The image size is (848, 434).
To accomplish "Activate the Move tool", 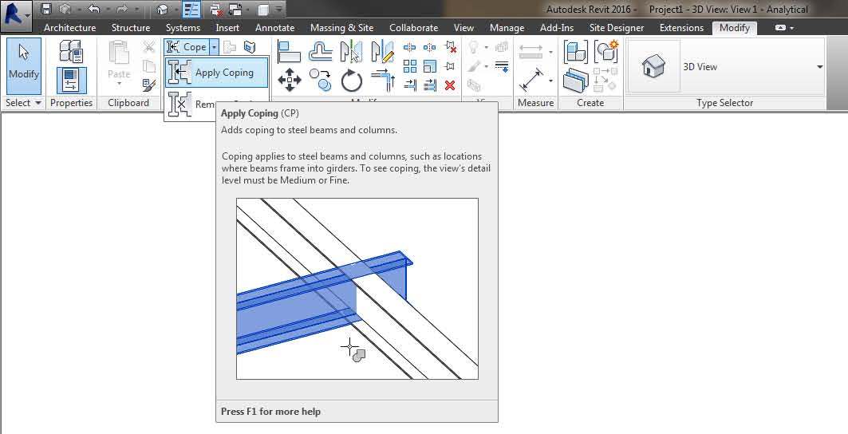I will pos(290,81).
